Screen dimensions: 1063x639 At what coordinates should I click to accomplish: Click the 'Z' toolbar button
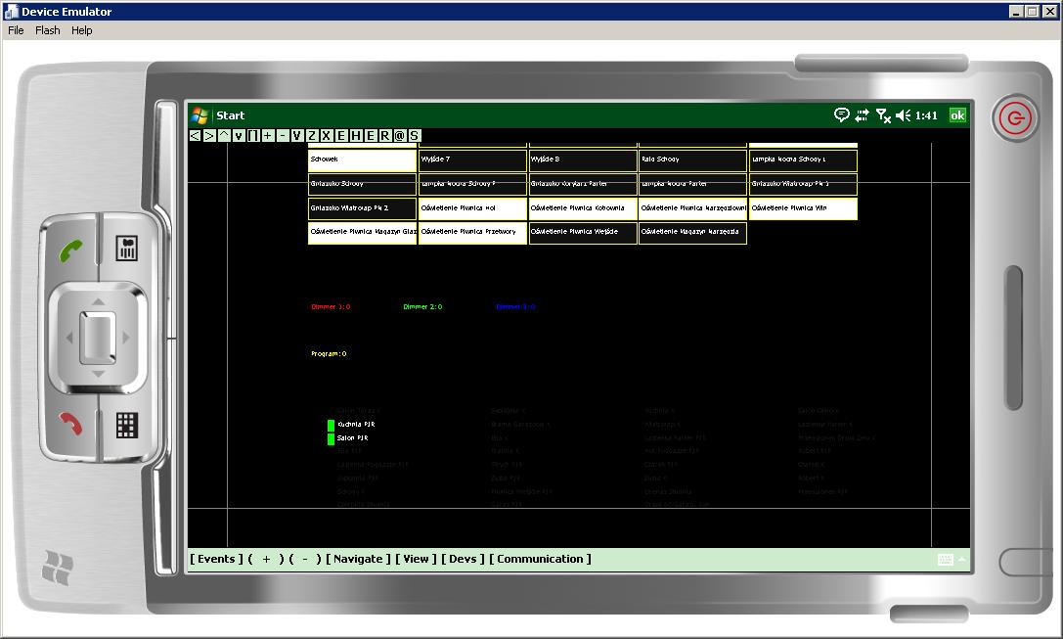pos(312,136)
